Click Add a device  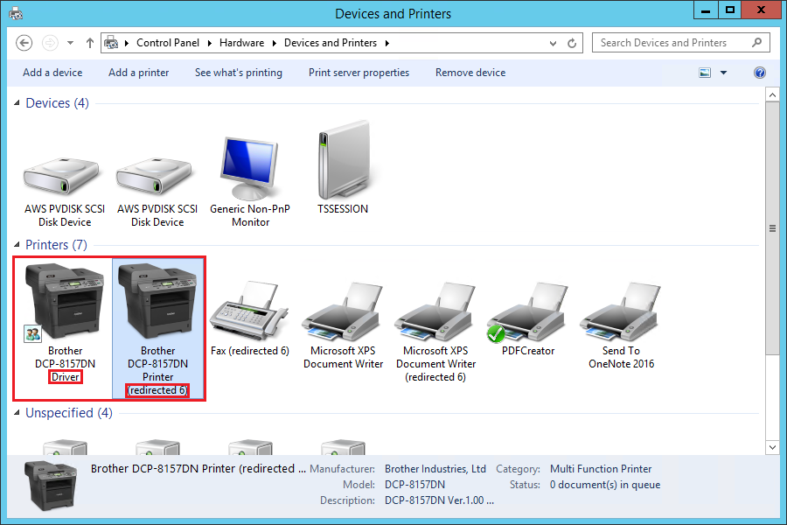pyautogui.click(x=52, y=73)
